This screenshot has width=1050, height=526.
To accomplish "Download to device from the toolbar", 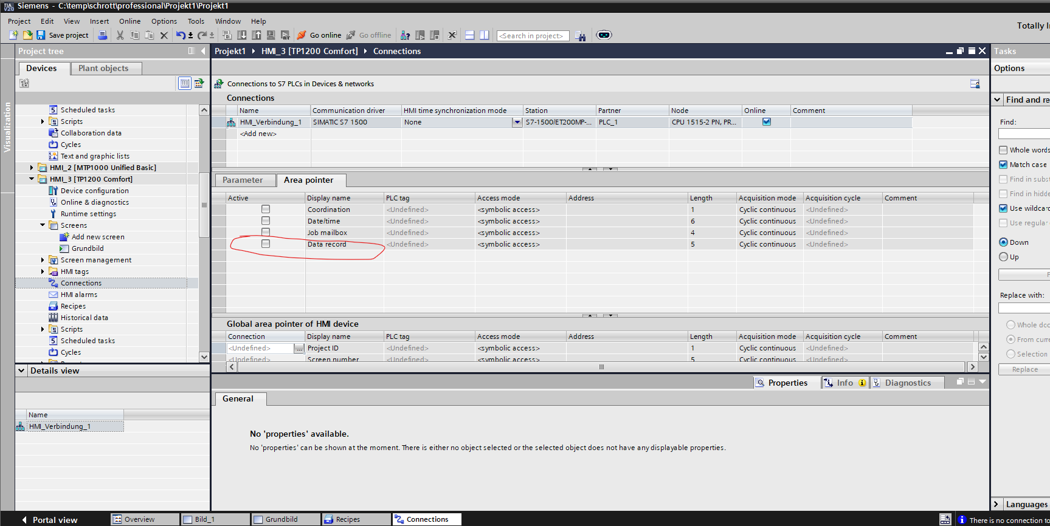I will point(241,35).
